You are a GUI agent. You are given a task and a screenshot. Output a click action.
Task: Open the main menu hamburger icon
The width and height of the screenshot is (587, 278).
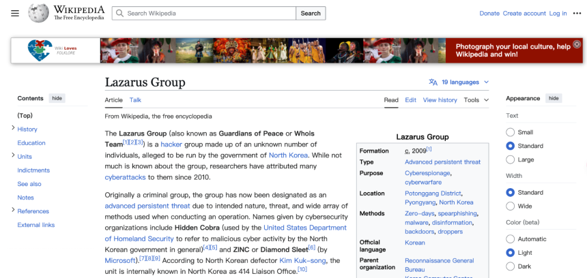(15, 14)
